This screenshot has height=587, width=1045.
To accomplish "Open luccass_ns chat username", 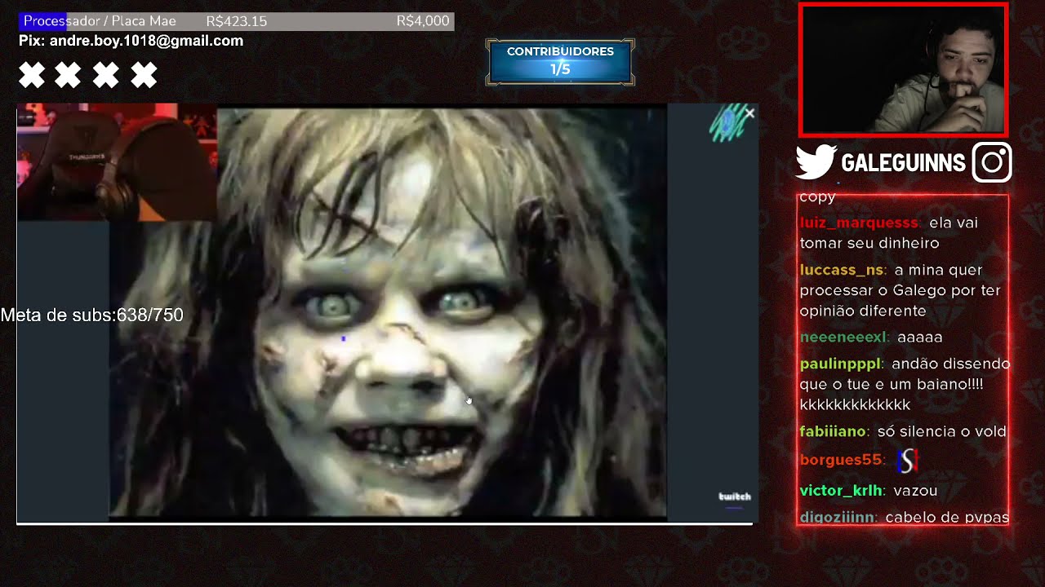I will click(842, 270).
